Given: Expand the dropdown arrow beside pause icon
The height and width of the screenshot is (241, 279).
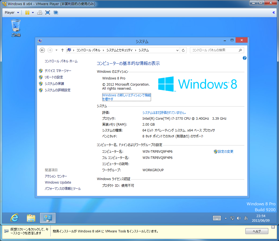Looking at the screenshot, I should pos(33,12).
